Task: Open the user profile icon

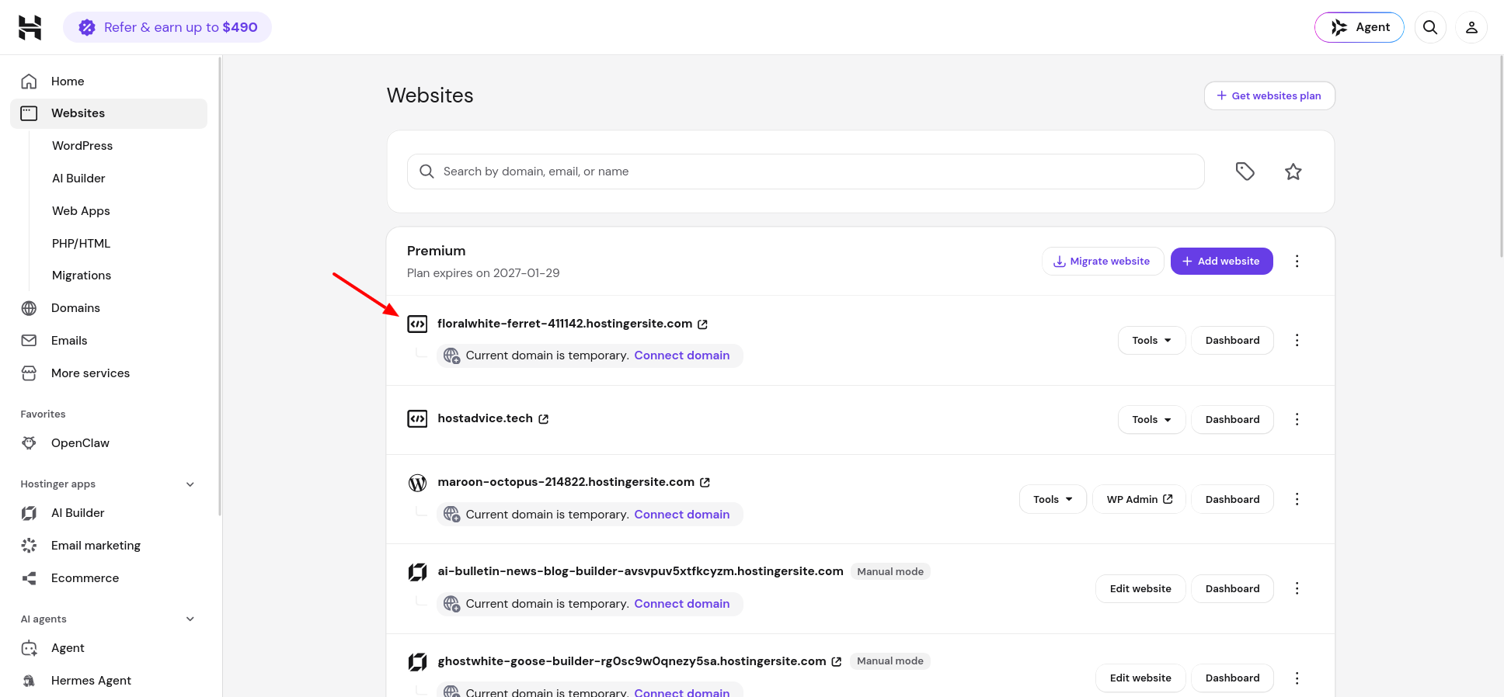Action: coord(1471,27)
